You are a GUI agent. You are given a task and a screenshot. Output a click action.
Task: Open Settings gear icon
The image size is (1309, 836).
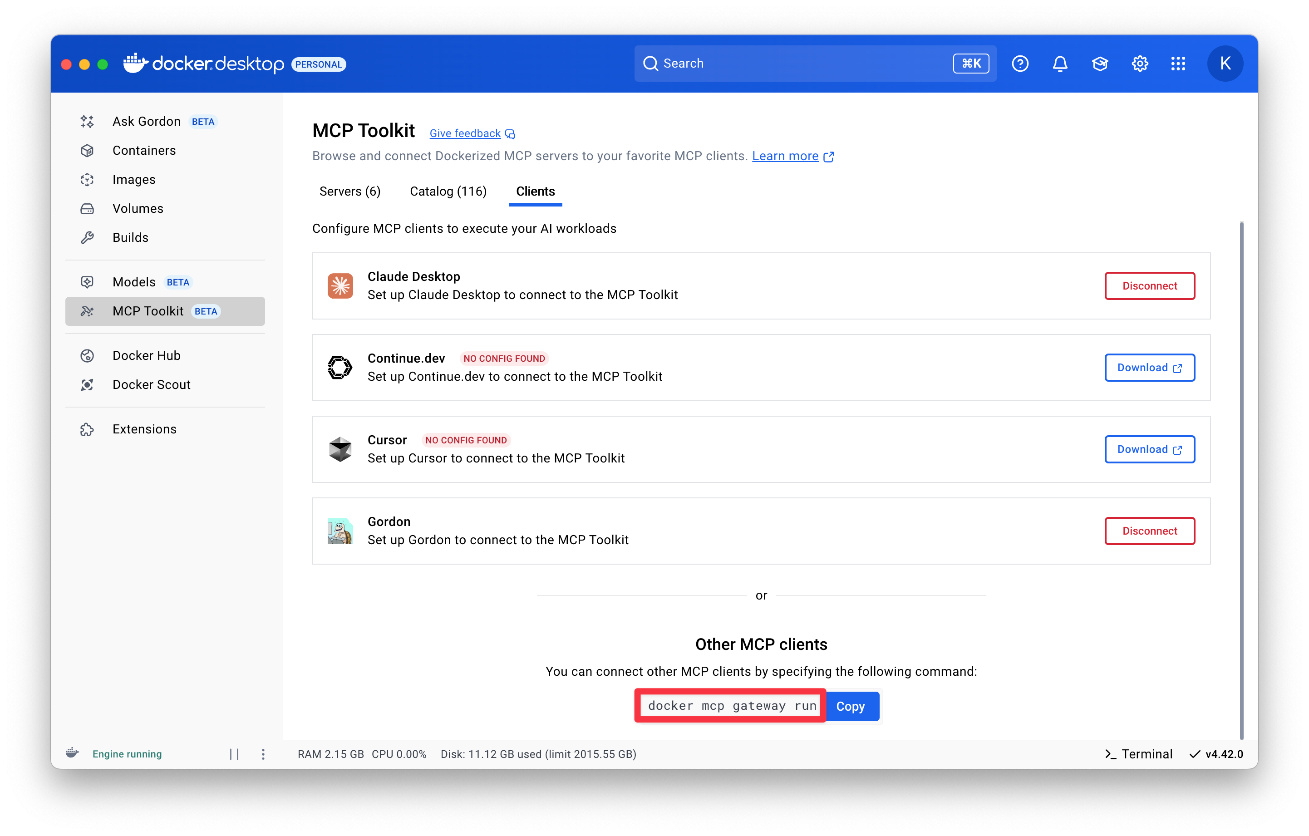pyautogui.click(x=1139, y=64)
